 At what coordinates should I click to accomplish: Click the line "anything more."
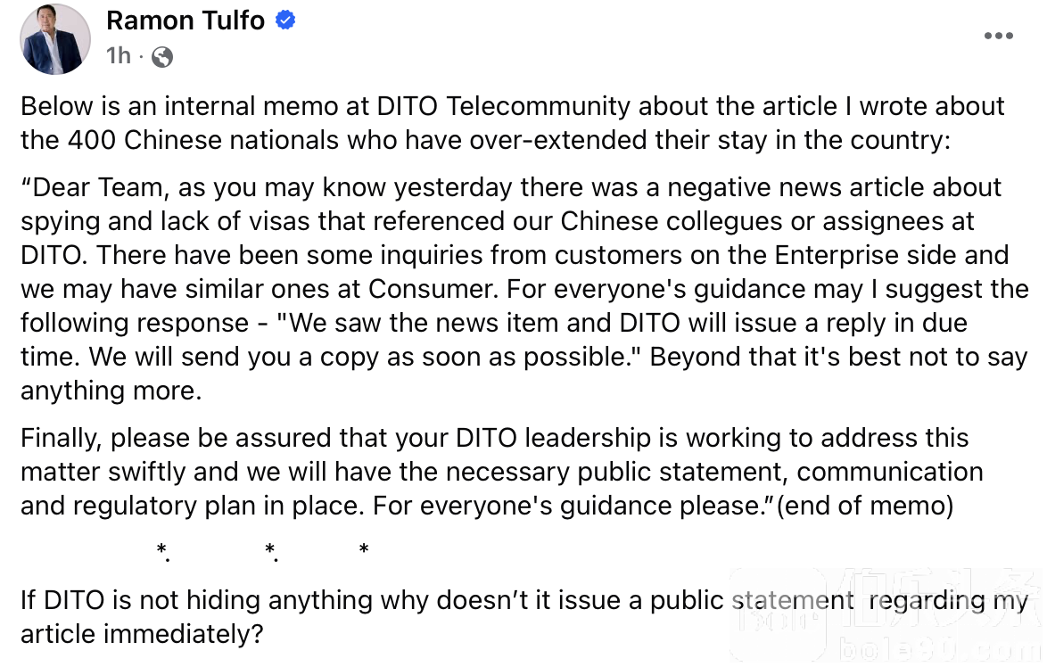point(111,391)
